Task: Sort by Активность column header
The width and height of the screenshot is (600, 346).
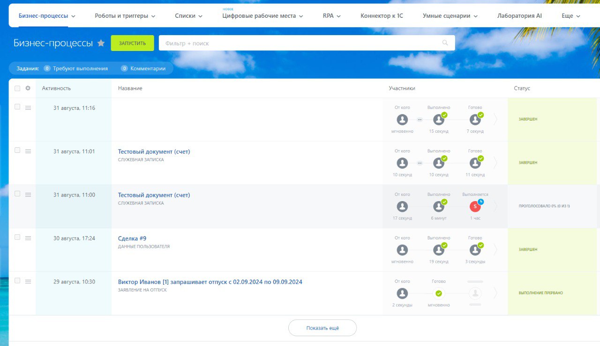Action: coord(56,88)
